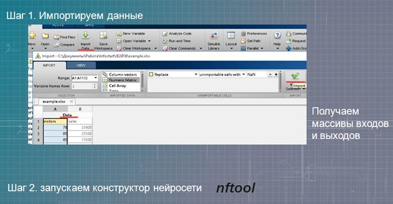This screenshot has width=393, height=204.
Task: Click the 'sales' cell
Action: click(80, 121)
